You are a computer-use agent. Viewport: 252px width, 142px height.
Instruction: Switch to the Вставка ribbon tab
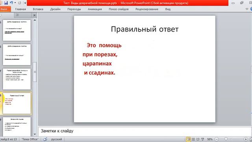[x=38, y=9]
